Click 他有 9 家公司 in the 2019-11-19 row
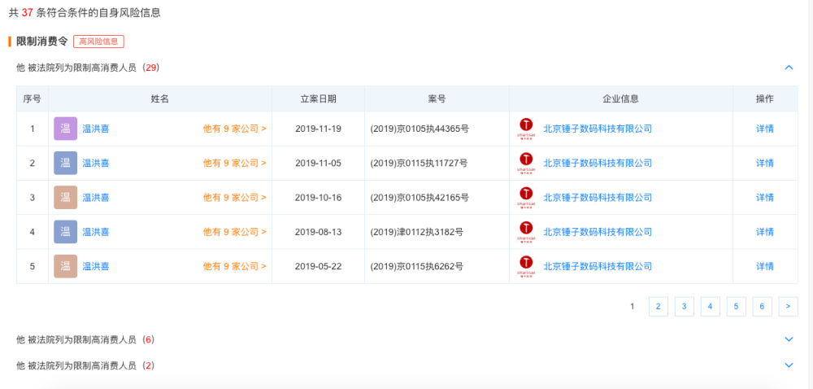 [234, 129]
